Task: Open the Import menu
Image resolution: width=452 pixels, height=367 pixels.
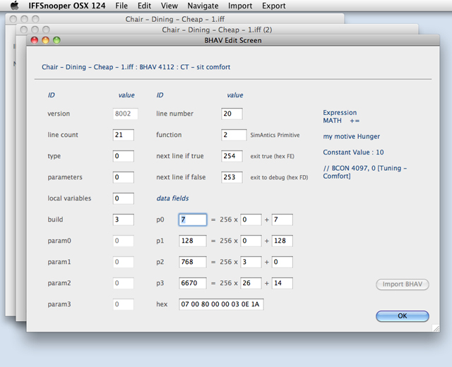Action: click(x=240, y=6)
